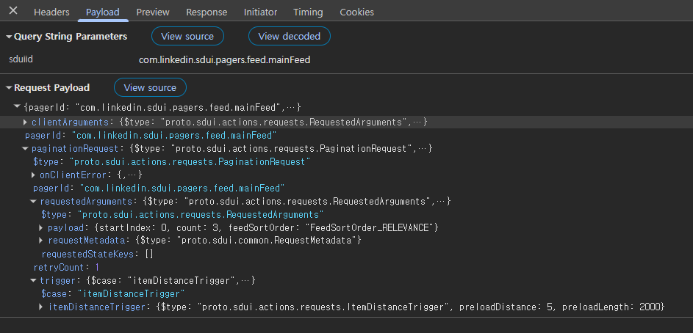Select the $case itemDistanceTrigger row
Image resolution: width=693 pixels, height=333 pixels.
tap(112, 293)
